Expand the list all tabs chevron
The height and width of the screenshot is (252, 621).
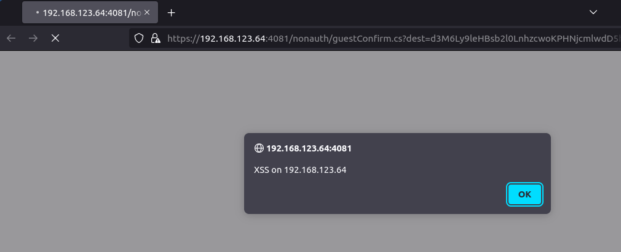click(593, 12)
